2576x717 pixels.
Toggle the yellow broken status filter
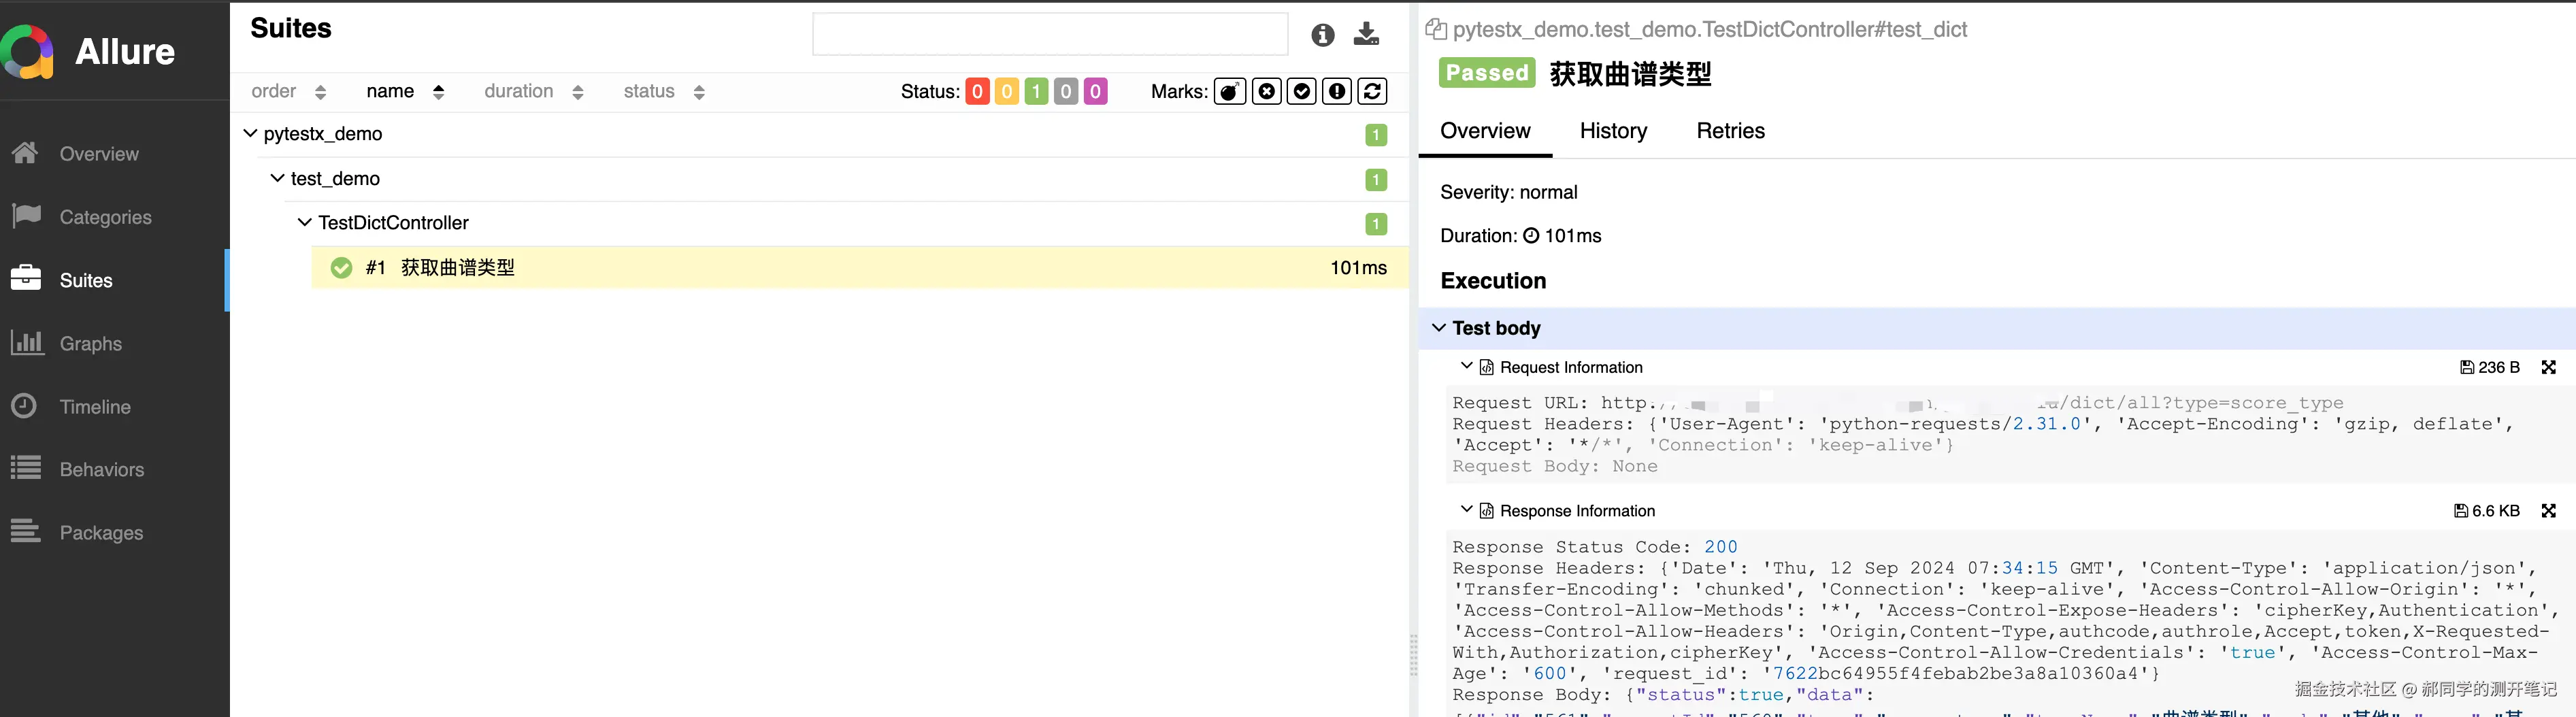tap(1007, 92)
